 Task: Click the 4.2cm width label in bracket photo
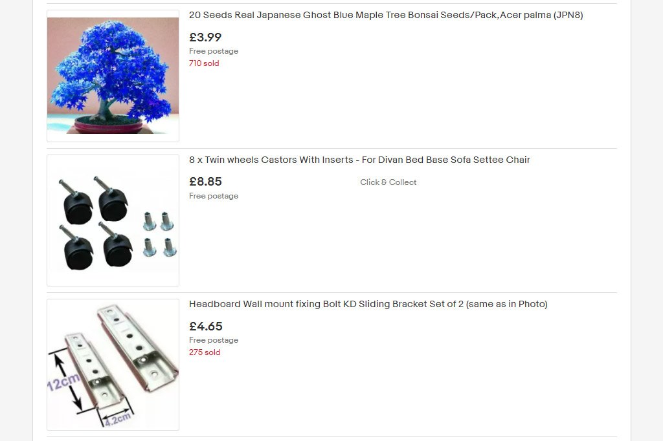118,420
